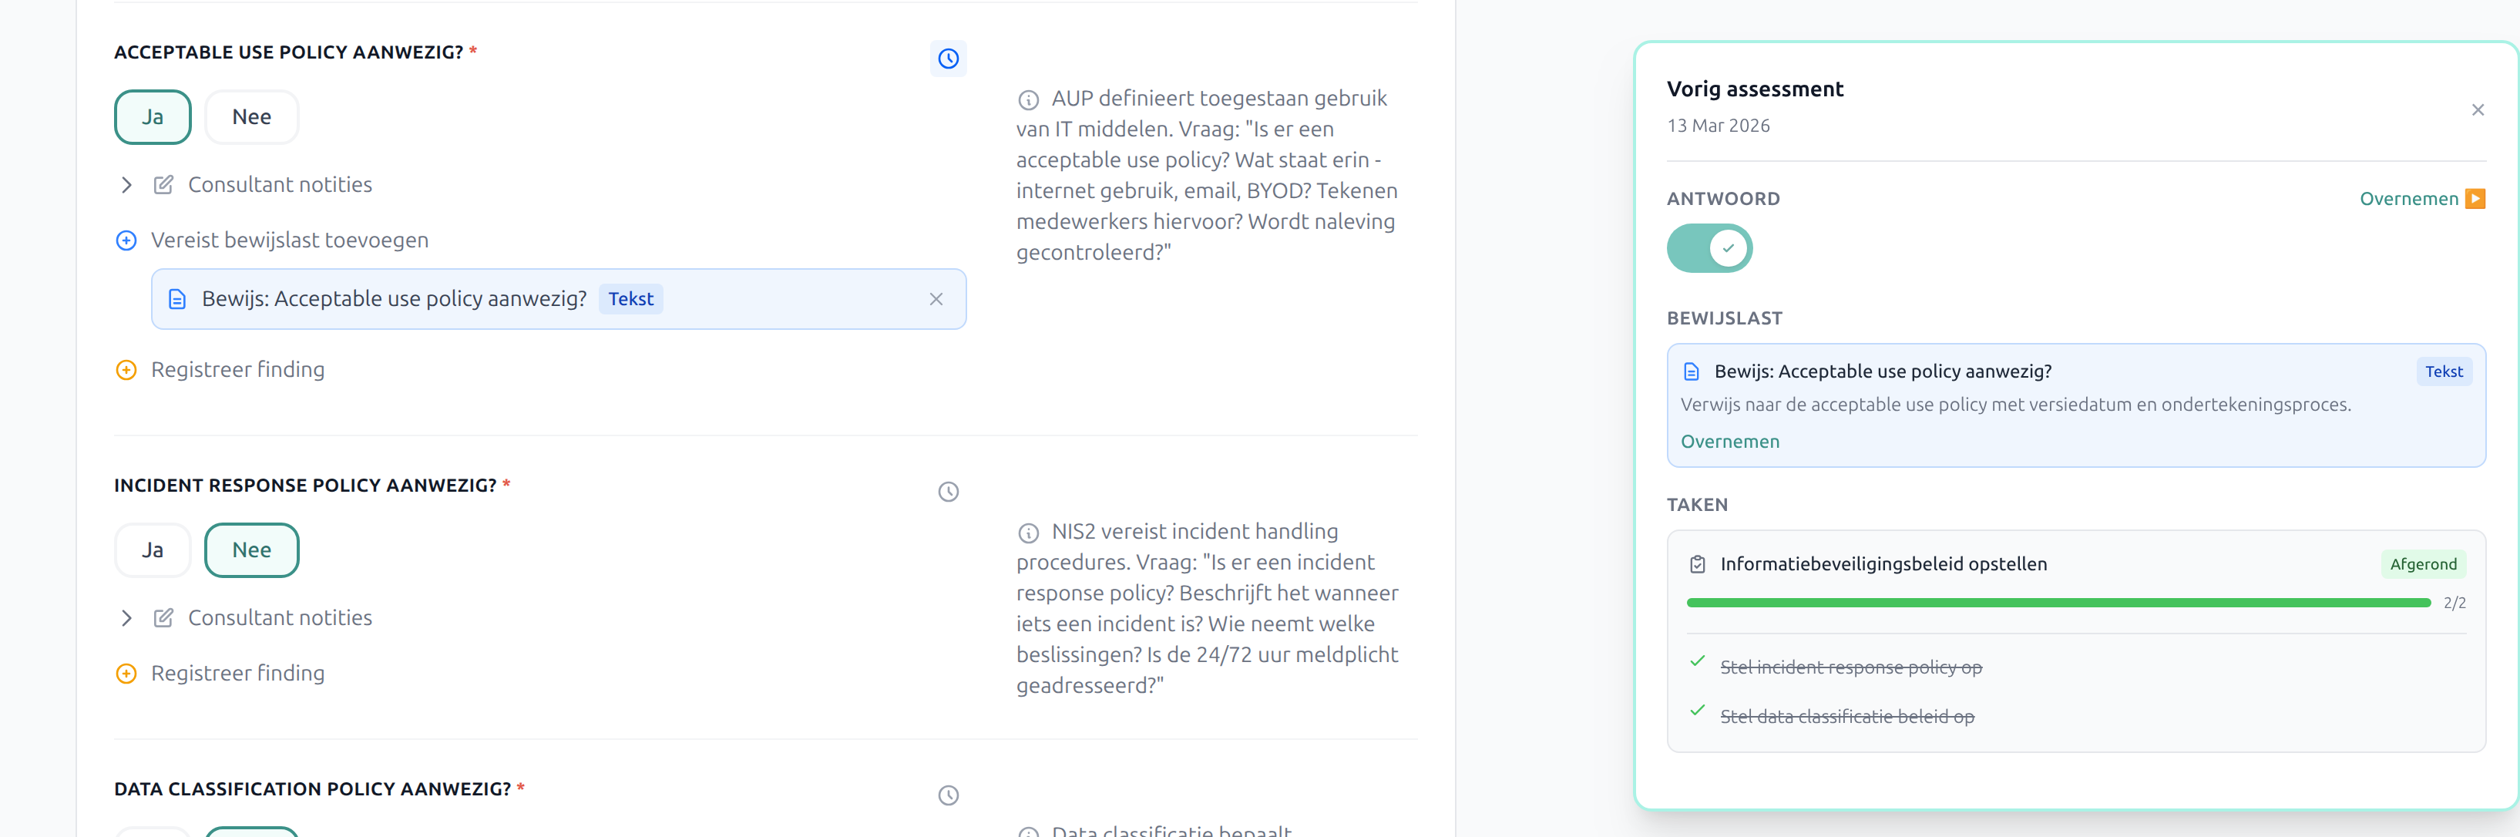Image resolution: width=2520 pixels, height=837 pixels.
Task: Click the info icon beside the NIS2 incident text
Action: click(x=1028, y=532)
